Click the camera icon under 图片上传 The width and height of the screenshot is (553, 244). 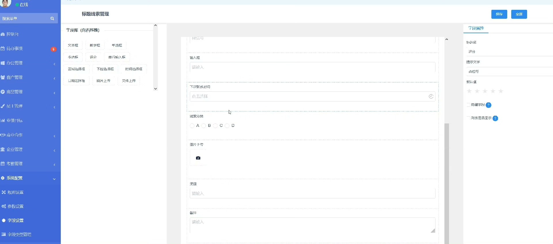coord(198,158)
